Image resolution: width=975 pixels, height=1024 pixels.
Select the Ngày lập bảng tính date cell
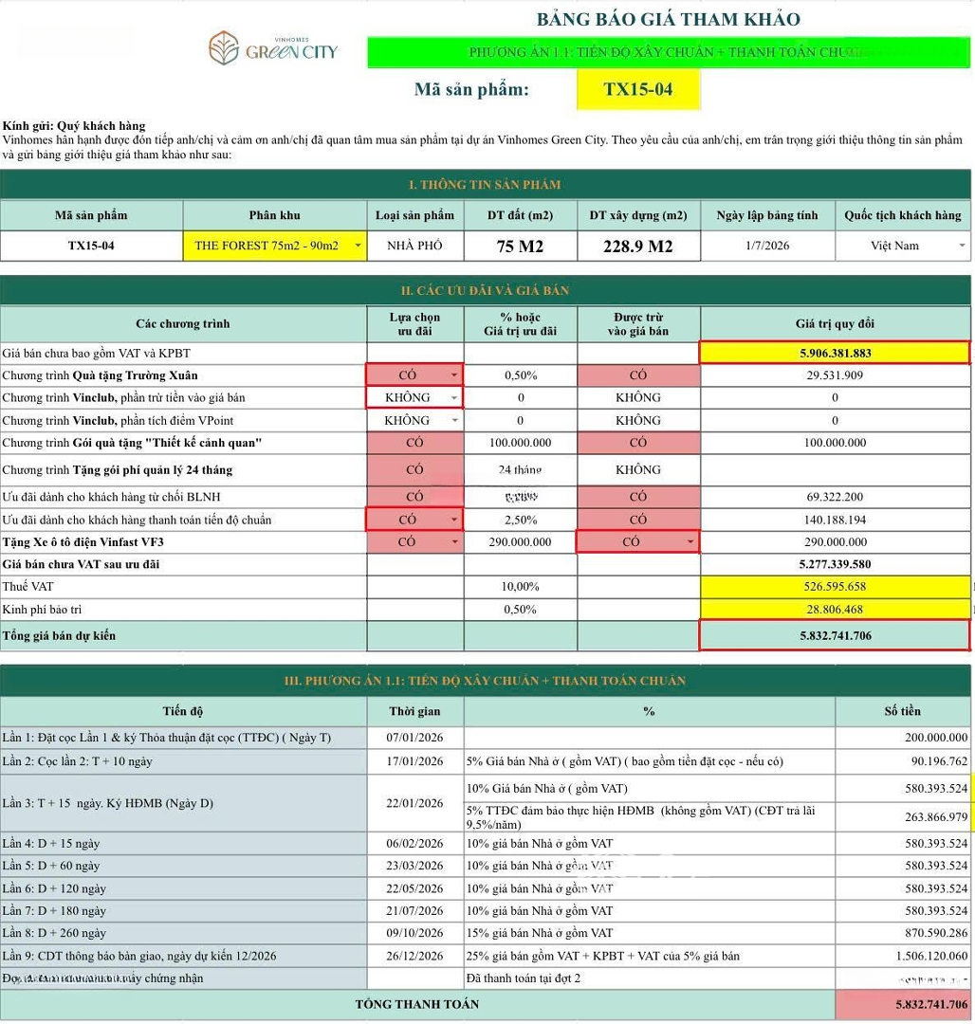pos(767,246)
